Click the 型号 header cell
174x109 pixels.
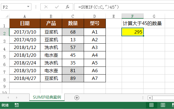coord(95,23)
